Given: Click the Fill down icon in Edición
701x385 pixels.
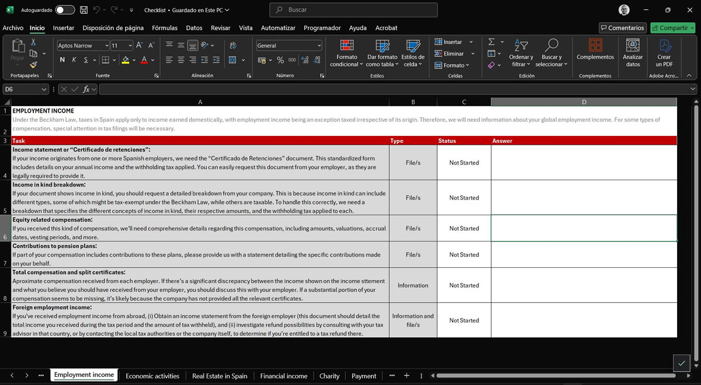Looking at the screenshot, I should 491,54.
